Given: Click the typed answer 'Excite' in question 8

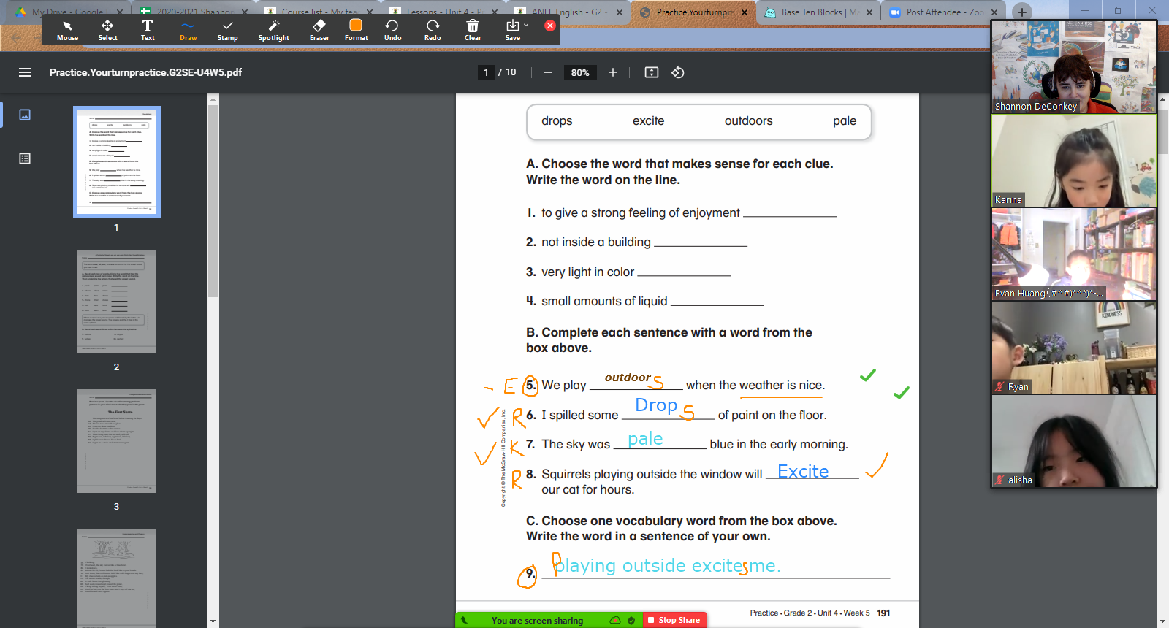Looking at the screenshot, I should (x=803, y=472).
